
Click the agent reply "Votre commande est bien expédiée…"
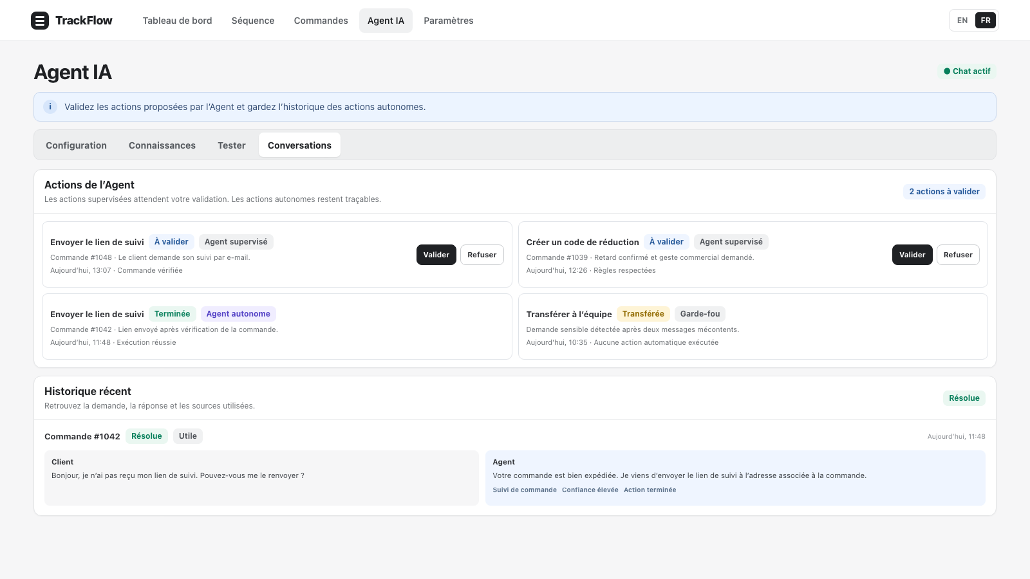679,476
